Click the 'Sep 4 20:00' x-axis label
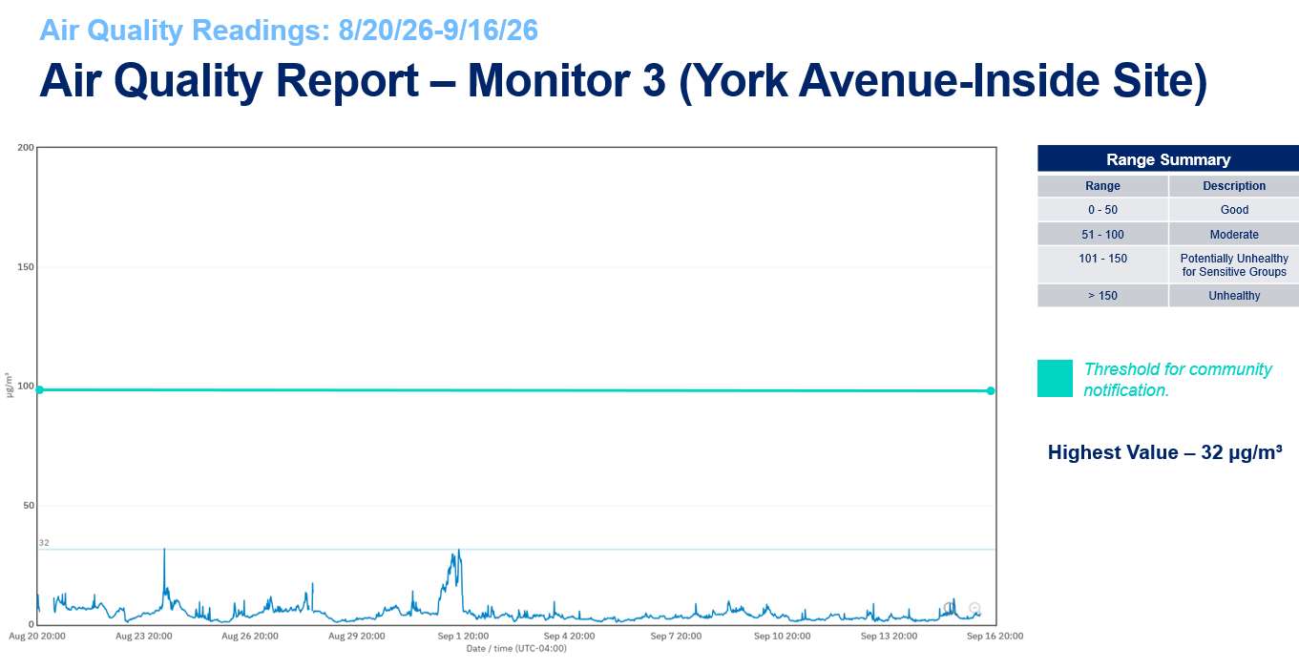Screen dimensions: 1299x669 click(570, 636)
